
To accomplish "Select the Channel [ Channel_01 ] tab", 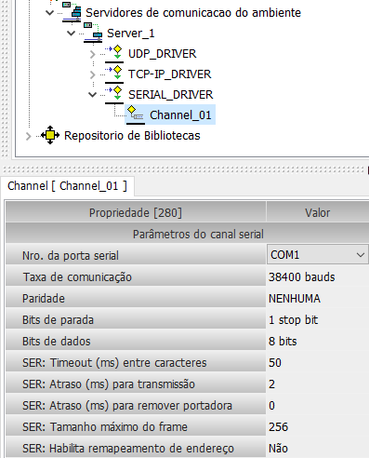I will click(x=67, y=186).
